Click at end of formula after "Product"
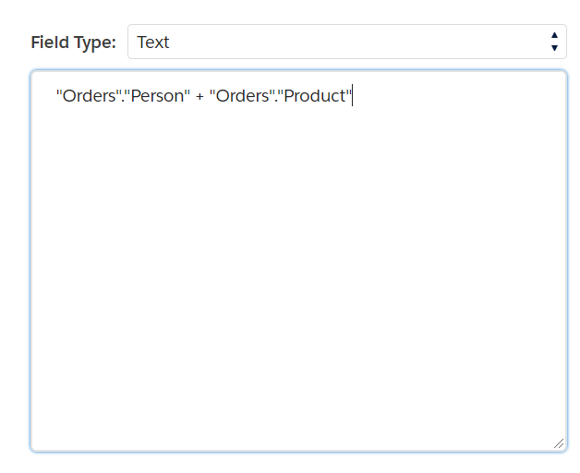Screen dimensions: 580x473 pyautogui.click(x=352, y=95)
